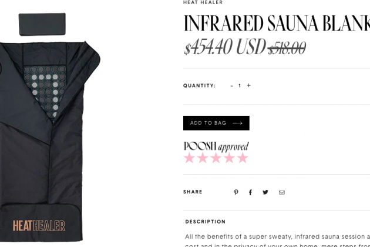Viewport: 370px width, 247px height.
Task: Click the arrow inside Add to Bag
Action: pyautogui.click(x=237, y=123)
